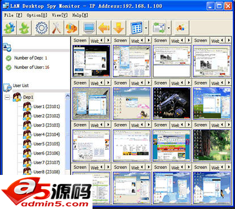
Task: Open the forest wallpaper screen thumbnail
Action: click(x=212, y=145)
